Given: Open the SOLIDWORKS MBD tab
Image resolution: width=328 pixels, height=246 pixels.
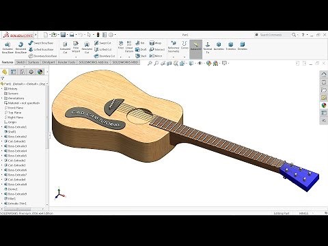Looking at the screenshot, I should point(125,62).
